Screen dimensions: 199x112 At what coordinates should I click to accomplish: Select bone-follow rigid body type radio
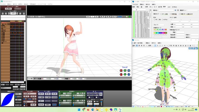(x=161, y=14)
